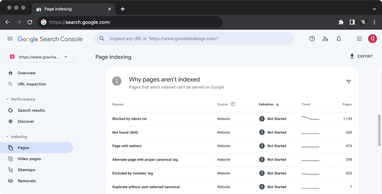This screenshot has width=382, height=194.
Task: Select Pages in the sidebar
Action: tap(23, 147)
